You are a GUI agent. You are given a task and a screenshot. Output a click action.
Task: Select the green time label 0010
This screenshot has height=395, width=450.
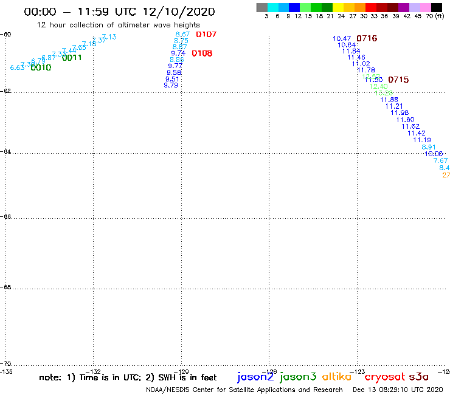point(41,67)
